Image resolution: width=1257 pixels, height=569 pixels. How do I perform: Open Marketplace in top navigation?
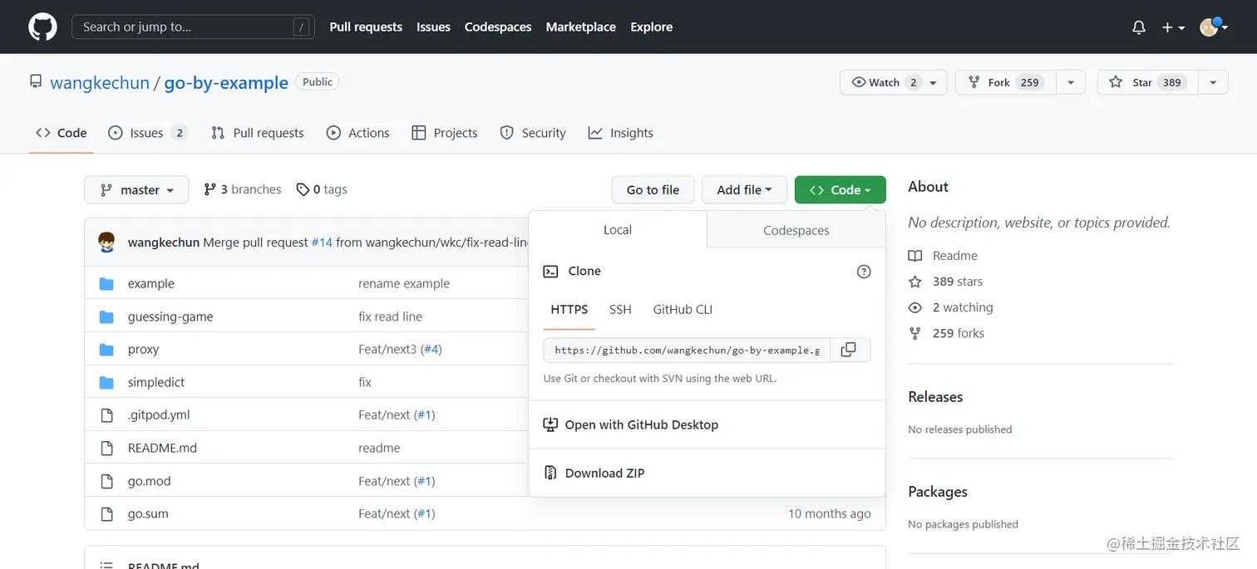click(580, 27)
